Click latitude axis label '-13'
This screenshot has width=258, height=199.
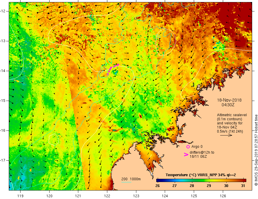(x=3, y=41)
